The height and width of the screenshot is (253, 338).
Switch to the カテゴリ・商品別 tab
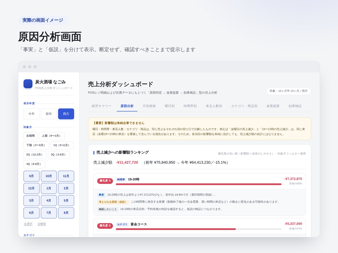(244, 106)
